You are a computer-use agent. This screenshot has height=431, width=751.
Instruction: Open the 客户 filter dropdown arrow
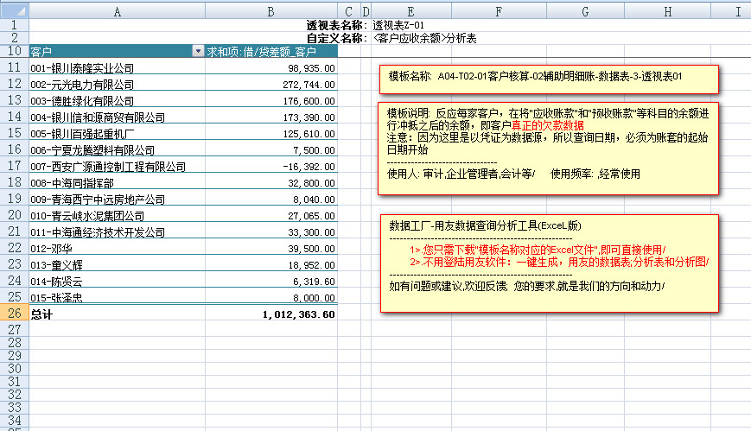198,52
